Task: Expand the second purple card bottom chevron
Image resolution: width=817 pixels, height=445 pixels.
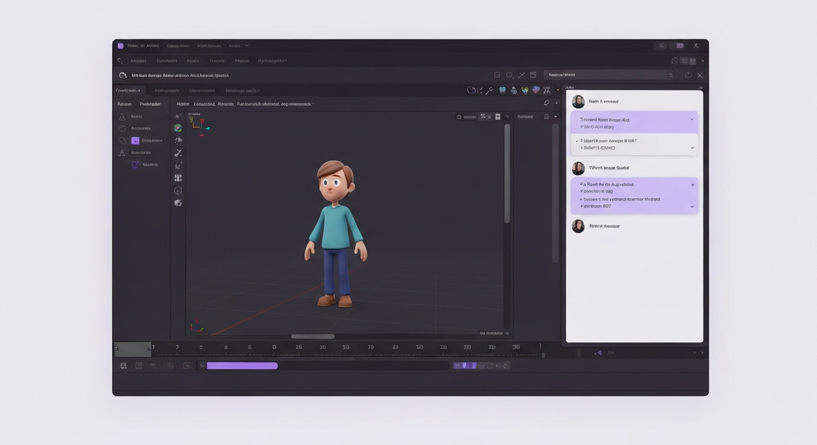Action: pos(692,206)
